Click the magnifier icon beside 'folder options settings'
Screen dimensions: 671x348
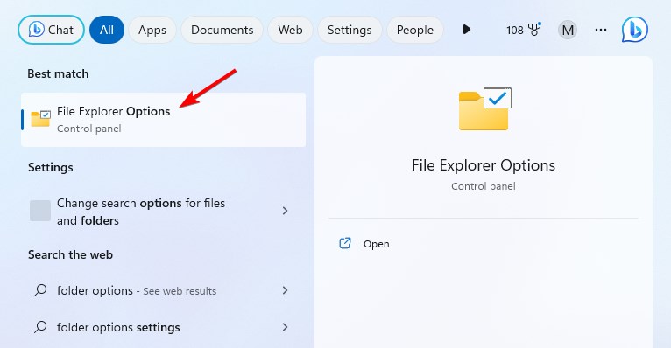click(40, 327)
